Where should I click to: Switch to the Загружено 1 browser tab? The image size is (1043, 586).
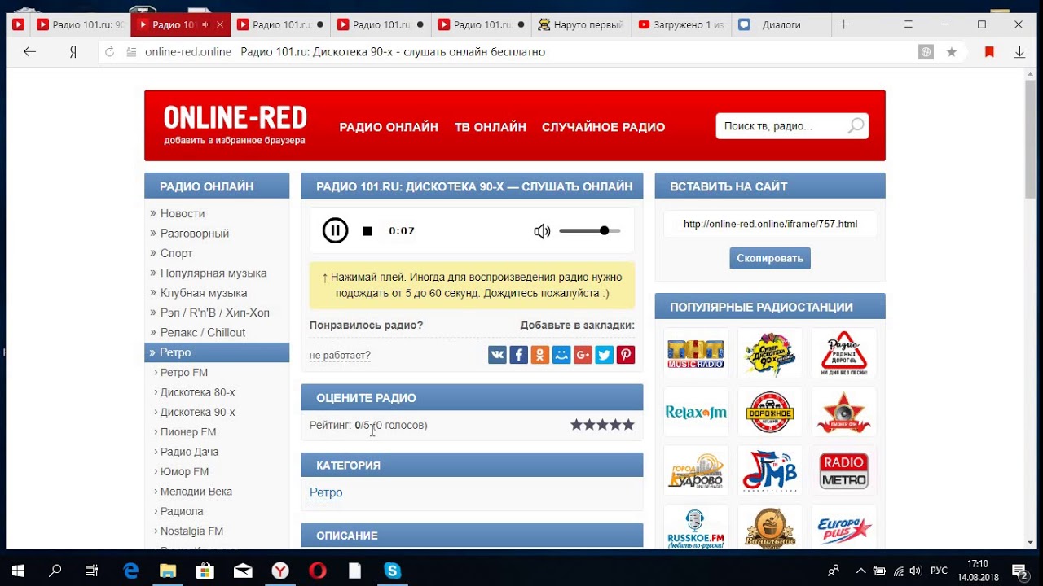coord(681,24)
